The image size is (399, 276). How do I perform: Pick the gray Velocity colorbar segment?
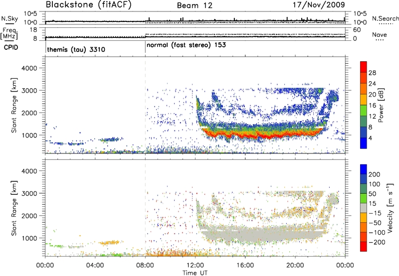tap(364, 208)
